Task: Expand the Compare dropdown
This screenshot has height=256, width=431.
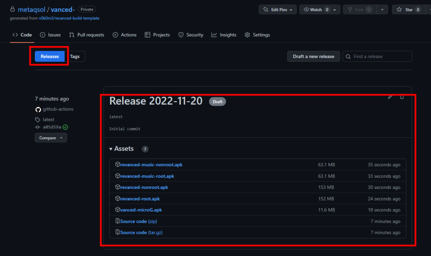Action: point(51,138)
